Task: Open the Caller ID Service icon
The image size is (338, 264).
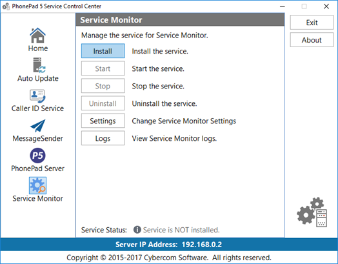Action: point(37,96)
